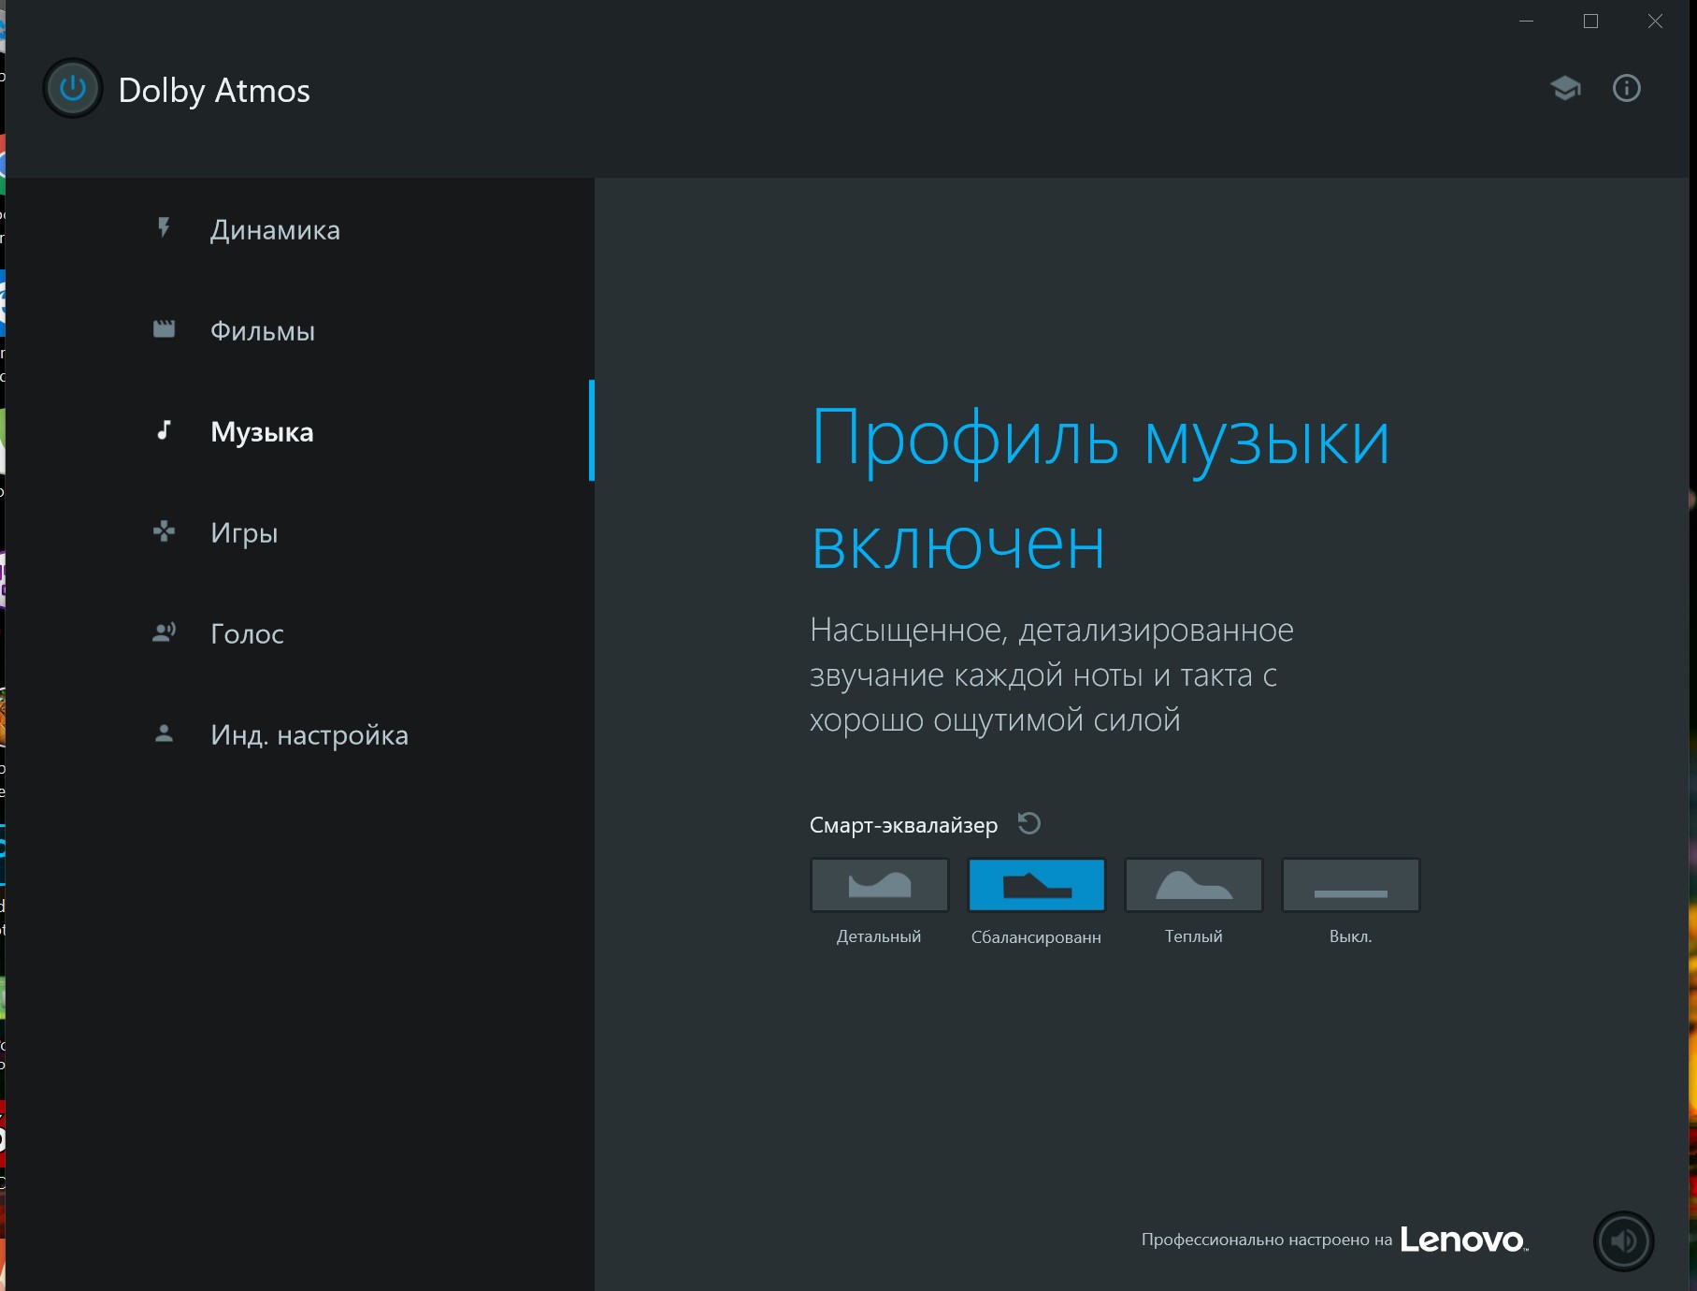Switch to the Голос profile
The image size is (1697, 1291).
coord(247,634)
